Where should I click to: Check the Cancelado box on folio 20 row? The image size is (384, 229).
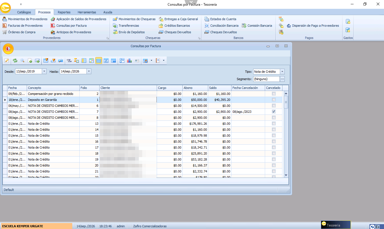click(274, 165)
